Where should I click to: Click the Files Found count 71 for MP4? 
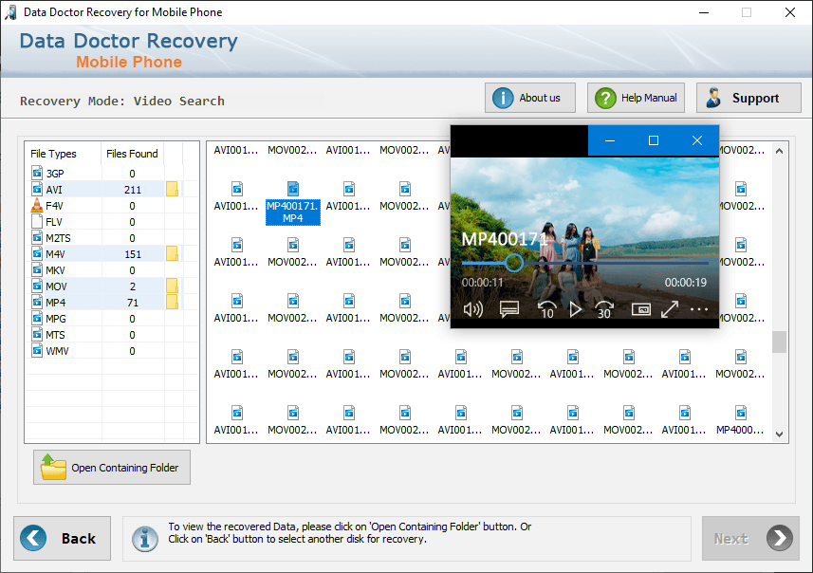(x=133, y=303)
